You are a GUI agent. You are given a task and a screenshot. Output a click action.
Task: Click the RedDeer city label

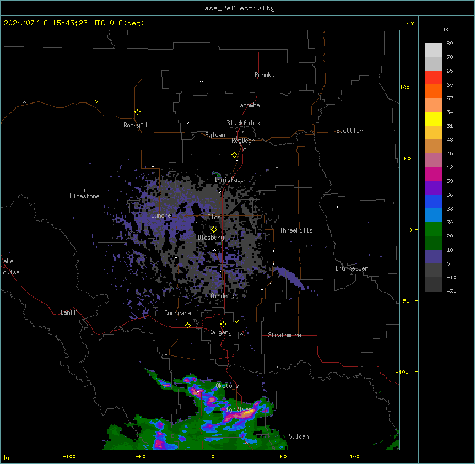[242, 141]
